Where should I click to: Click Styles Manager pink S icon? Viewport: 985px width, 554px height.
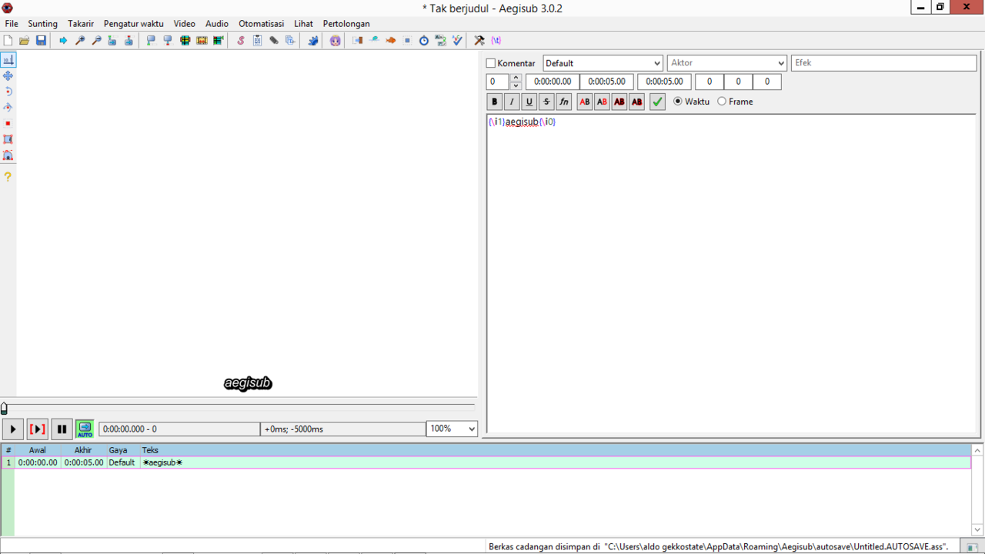coord(241,40)
